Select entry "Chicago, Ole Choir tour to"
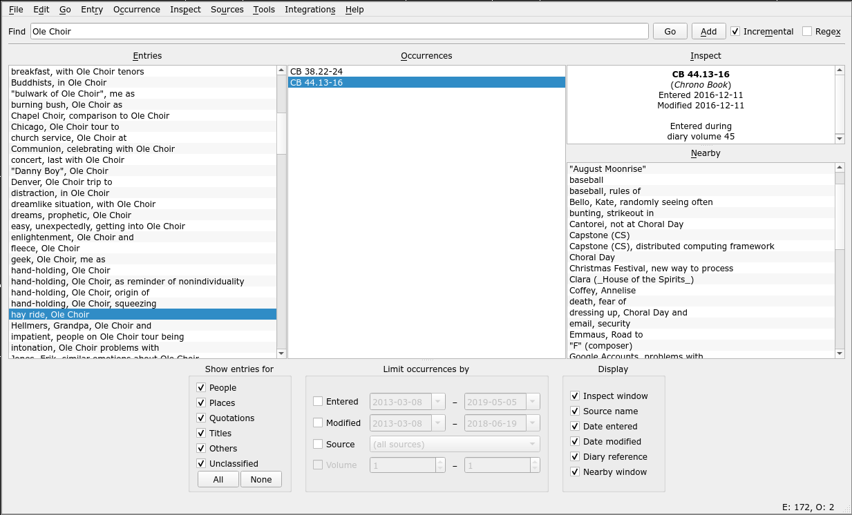 click(142, 127)
